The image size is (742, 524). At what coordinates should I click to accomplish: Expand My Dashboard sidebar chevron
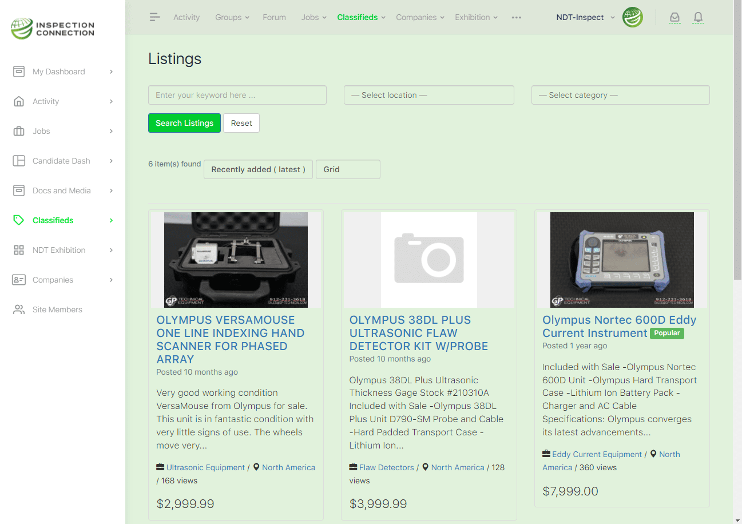[111, 72]
